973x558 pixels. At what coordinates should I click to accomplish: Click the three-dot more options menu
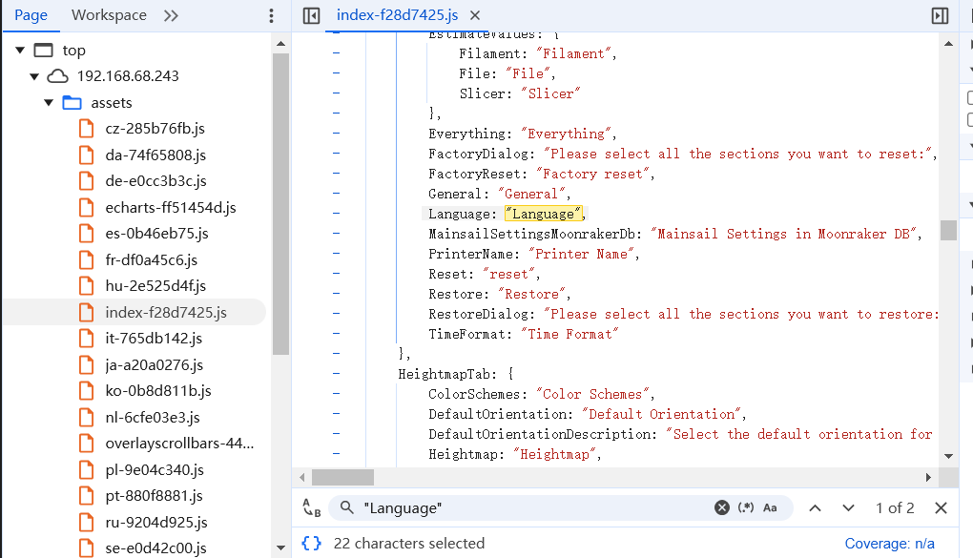(271, 15)
